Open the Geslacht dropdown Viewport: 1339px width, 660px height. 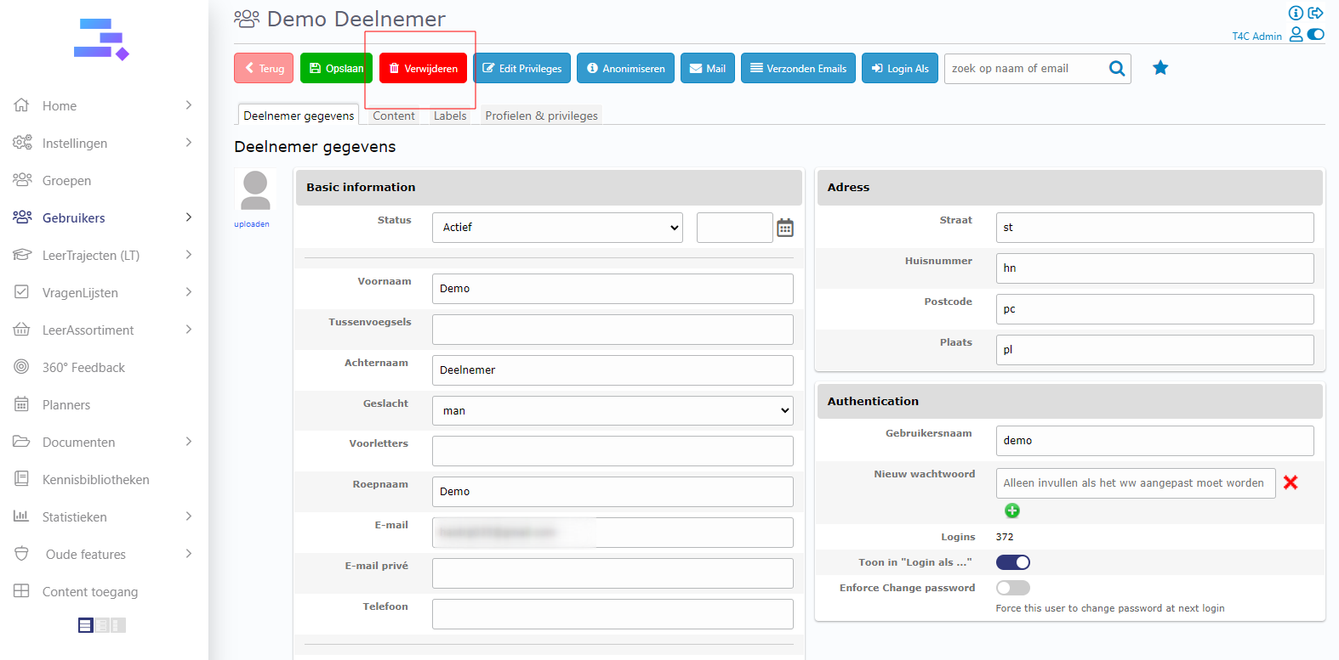click(613, 411)
